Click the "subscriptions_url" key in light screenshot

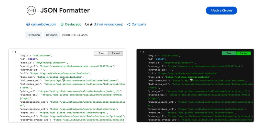34,102
